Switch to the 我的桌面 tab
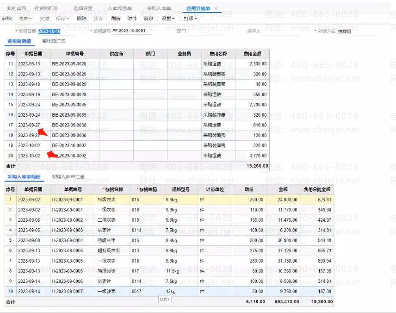This screenshot has height=313, width=396. [x=16, y=9]
